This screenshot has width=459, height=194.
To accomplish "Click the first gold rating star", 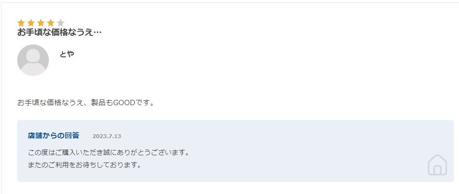I will click(21, 22).
